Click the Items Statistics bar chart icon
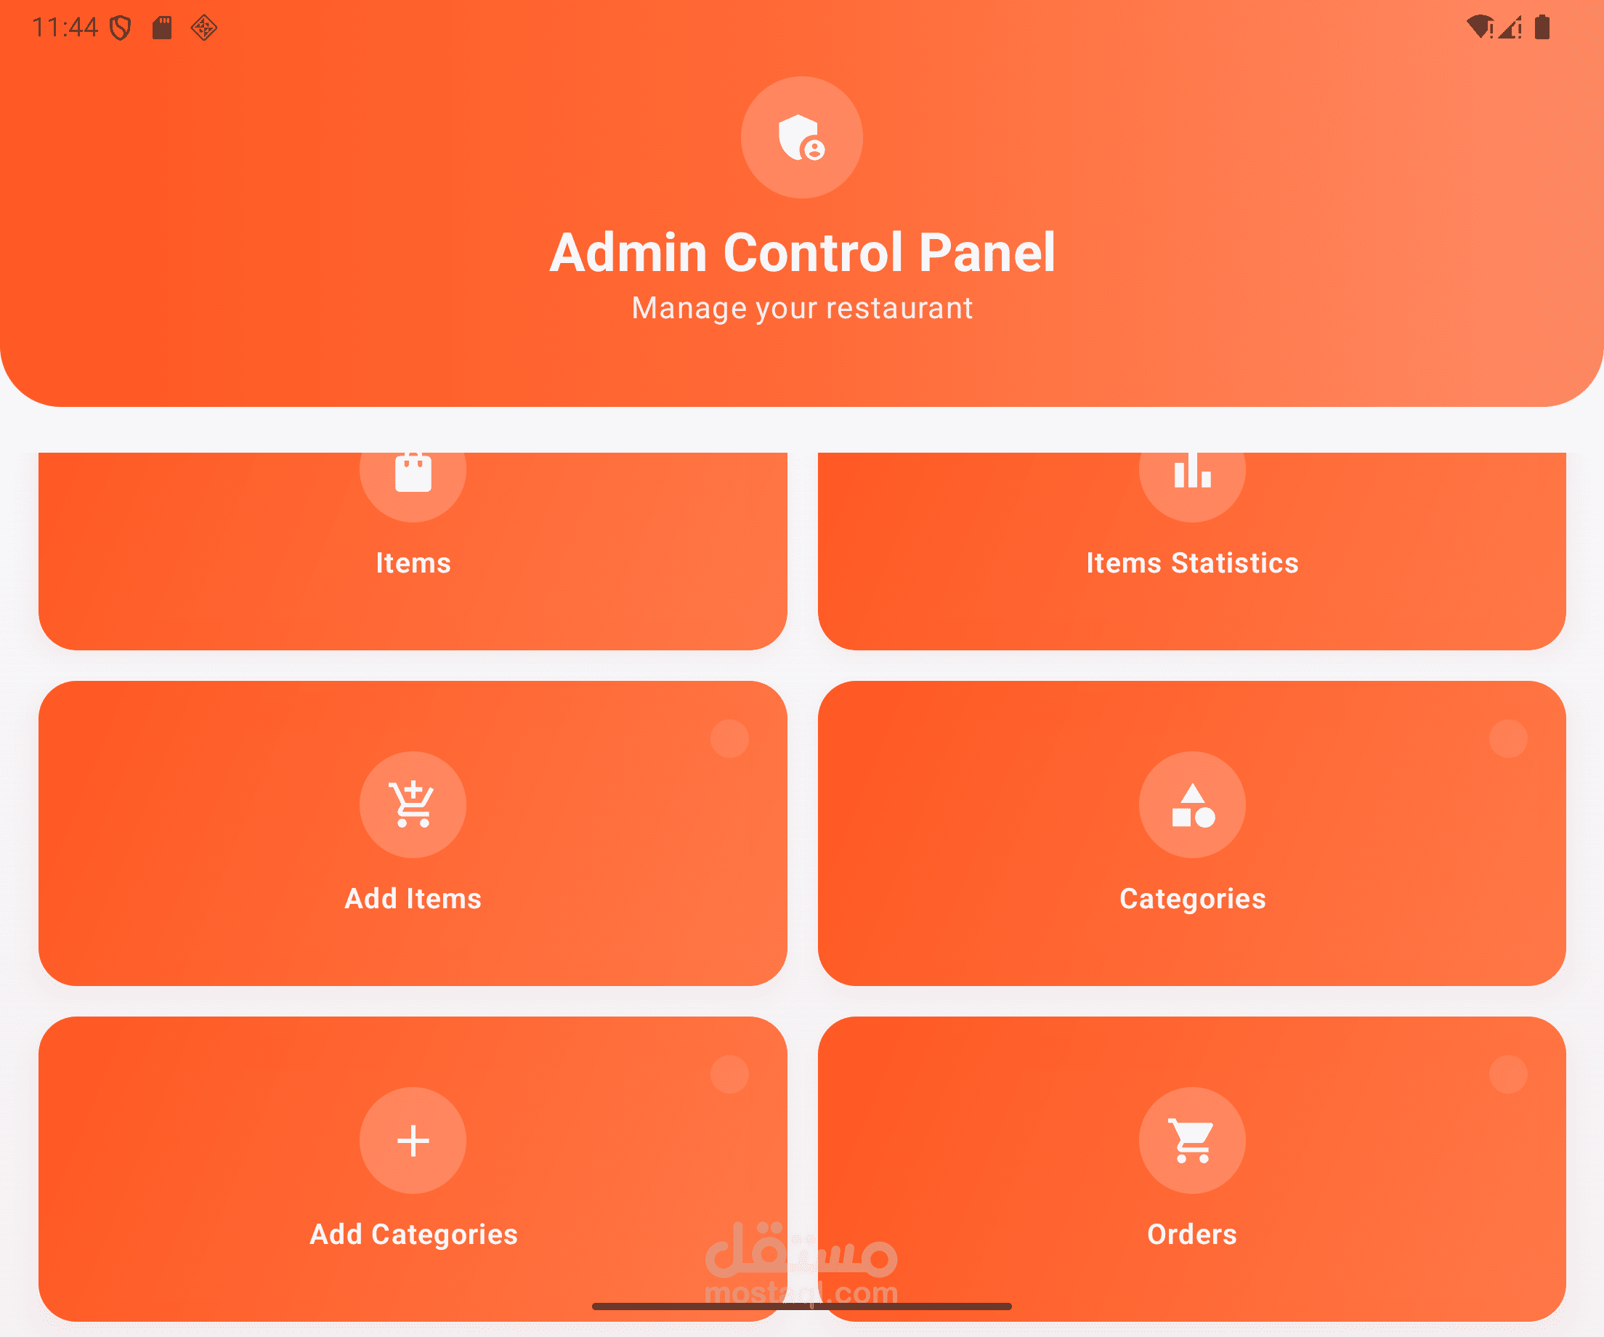Viewport: 1604px width, 1337px height. (x=1192, y=470)
